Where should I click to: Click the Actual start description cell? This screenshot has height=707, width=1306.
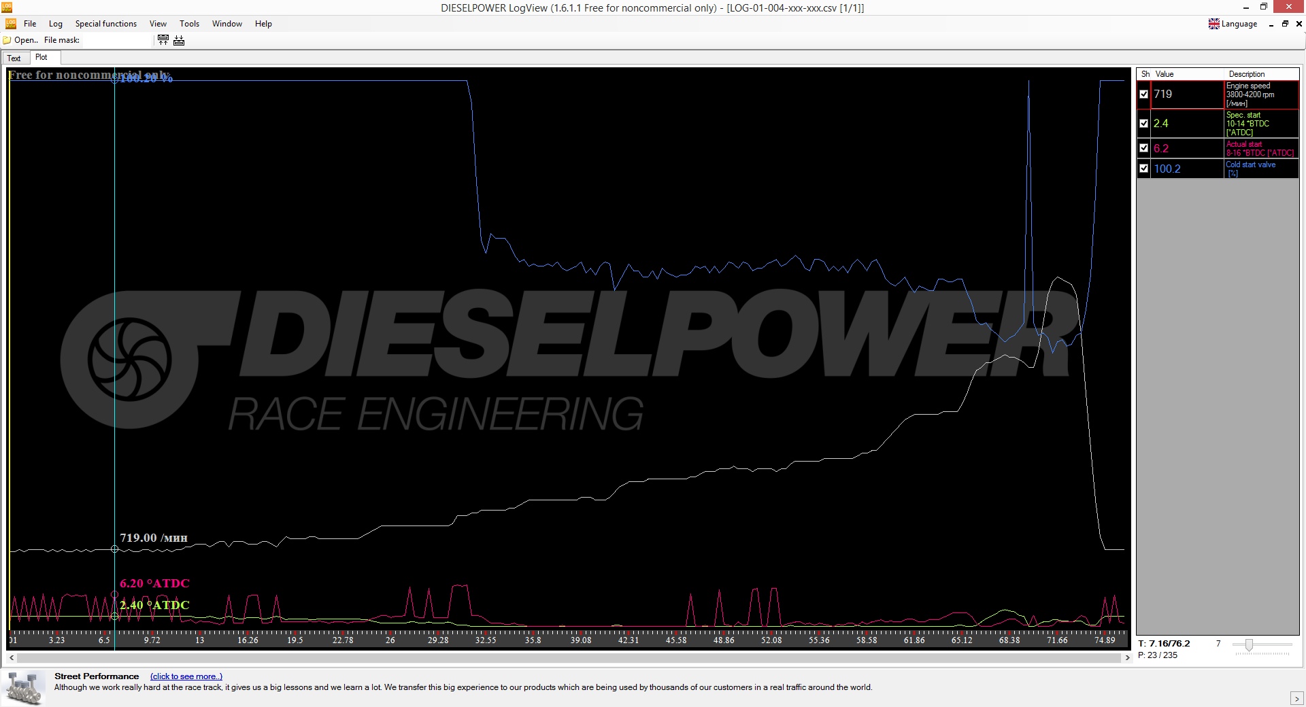point(1261,148)
